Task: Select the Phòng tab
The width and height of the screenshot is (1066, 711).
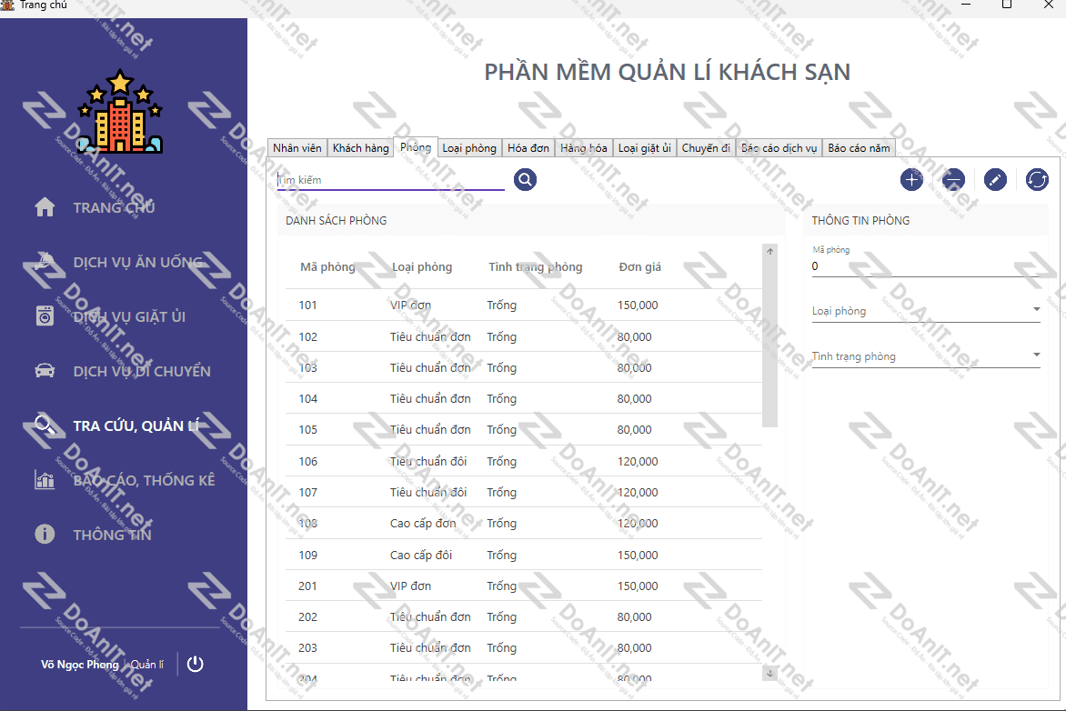Action: pos(416,146)
